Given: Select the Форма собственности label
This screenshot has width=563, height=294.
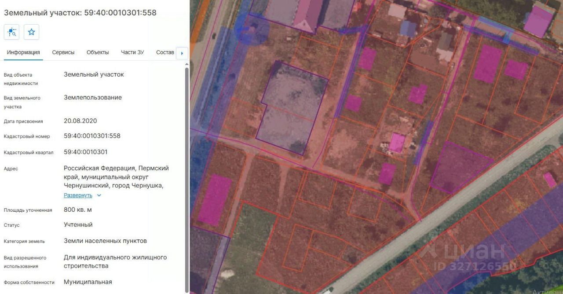Looking at the screenshot, I should pyautogui.click(x=29, y=282).
